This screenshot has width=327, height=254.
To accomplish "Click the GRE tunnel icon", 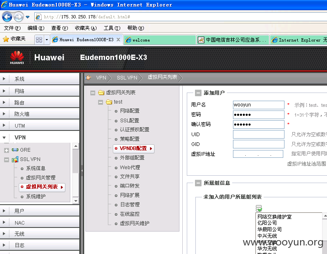I will (15, 150).
